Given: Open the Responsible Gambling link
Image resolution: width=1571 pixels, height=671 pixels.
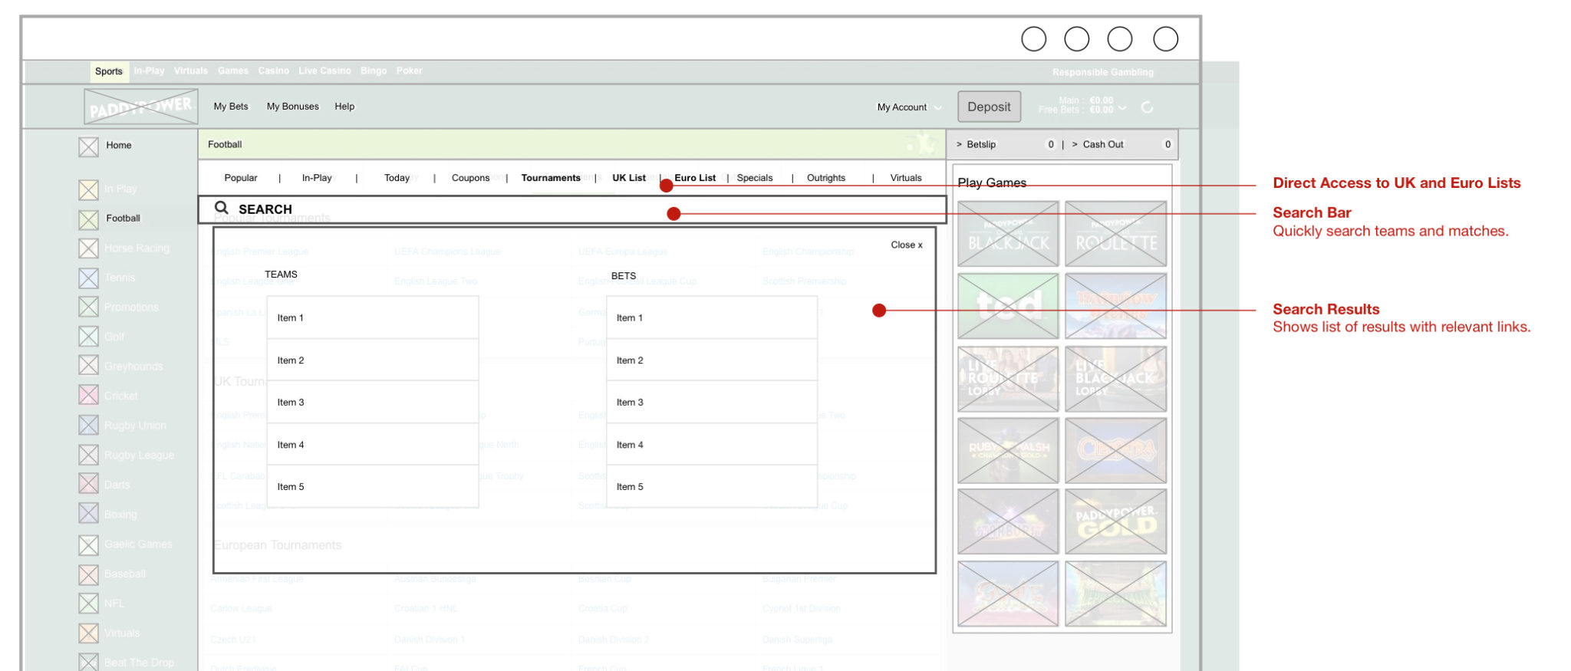Looking at the screenshot, I should tap(1102, 72).
